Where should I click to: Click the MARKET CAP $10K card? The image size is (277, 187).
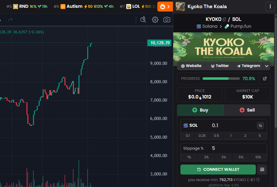pos(248,94)
